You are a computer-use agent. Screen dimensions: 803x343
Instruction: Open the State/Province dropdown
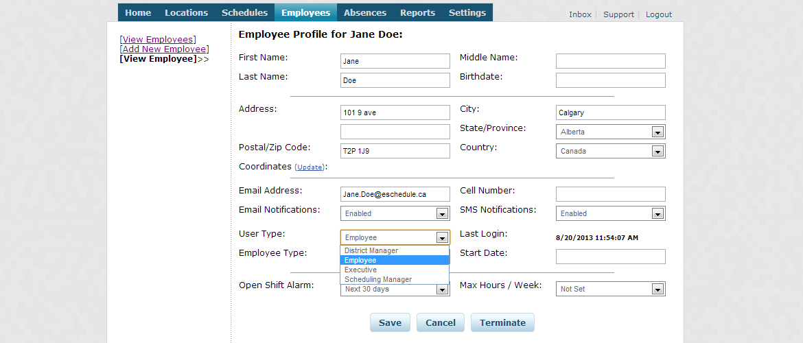(610, 132)
